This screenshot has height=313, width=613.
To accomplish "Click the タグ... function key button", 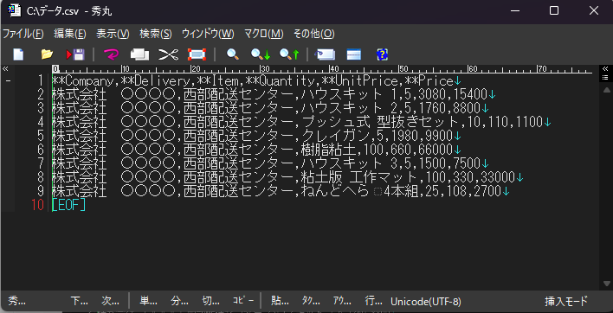I will (311, 301).
